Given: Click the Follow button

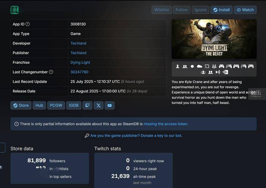Looking at the screenshot, I should 182,10.
